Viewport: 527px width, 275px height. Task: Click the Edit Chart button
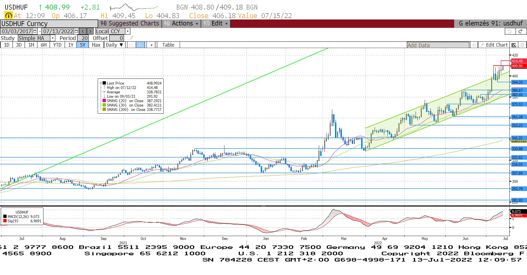coord(494,45)
